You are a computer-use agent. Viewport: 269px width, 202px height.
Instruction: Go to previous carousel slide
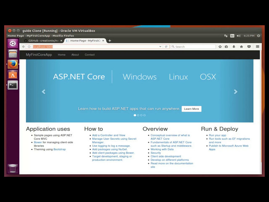pyautogui.click(x=44, y=92)
